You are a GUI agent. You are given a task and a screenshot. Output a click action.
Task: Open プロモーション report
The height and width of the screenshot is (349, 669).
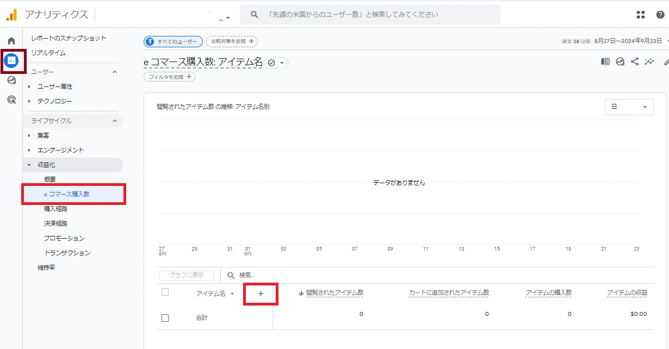point(64,238)
